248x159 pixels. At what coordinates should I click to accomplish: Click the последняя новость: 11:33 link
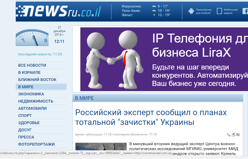[x=40, y=54]
